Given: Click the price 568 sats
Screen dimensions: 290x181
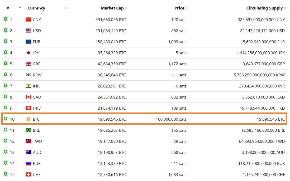Looking at the screenshot, I should (x=179, y=153).
